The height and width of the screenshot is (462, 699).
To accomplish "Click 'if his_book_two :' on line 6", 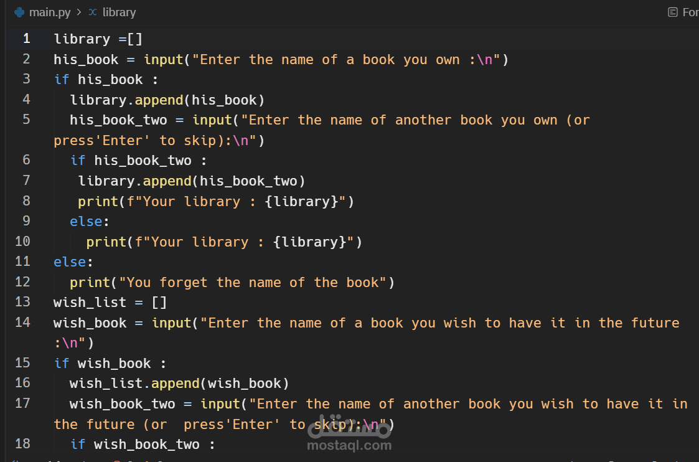I will pyautogui.click(x=139, y=161).
